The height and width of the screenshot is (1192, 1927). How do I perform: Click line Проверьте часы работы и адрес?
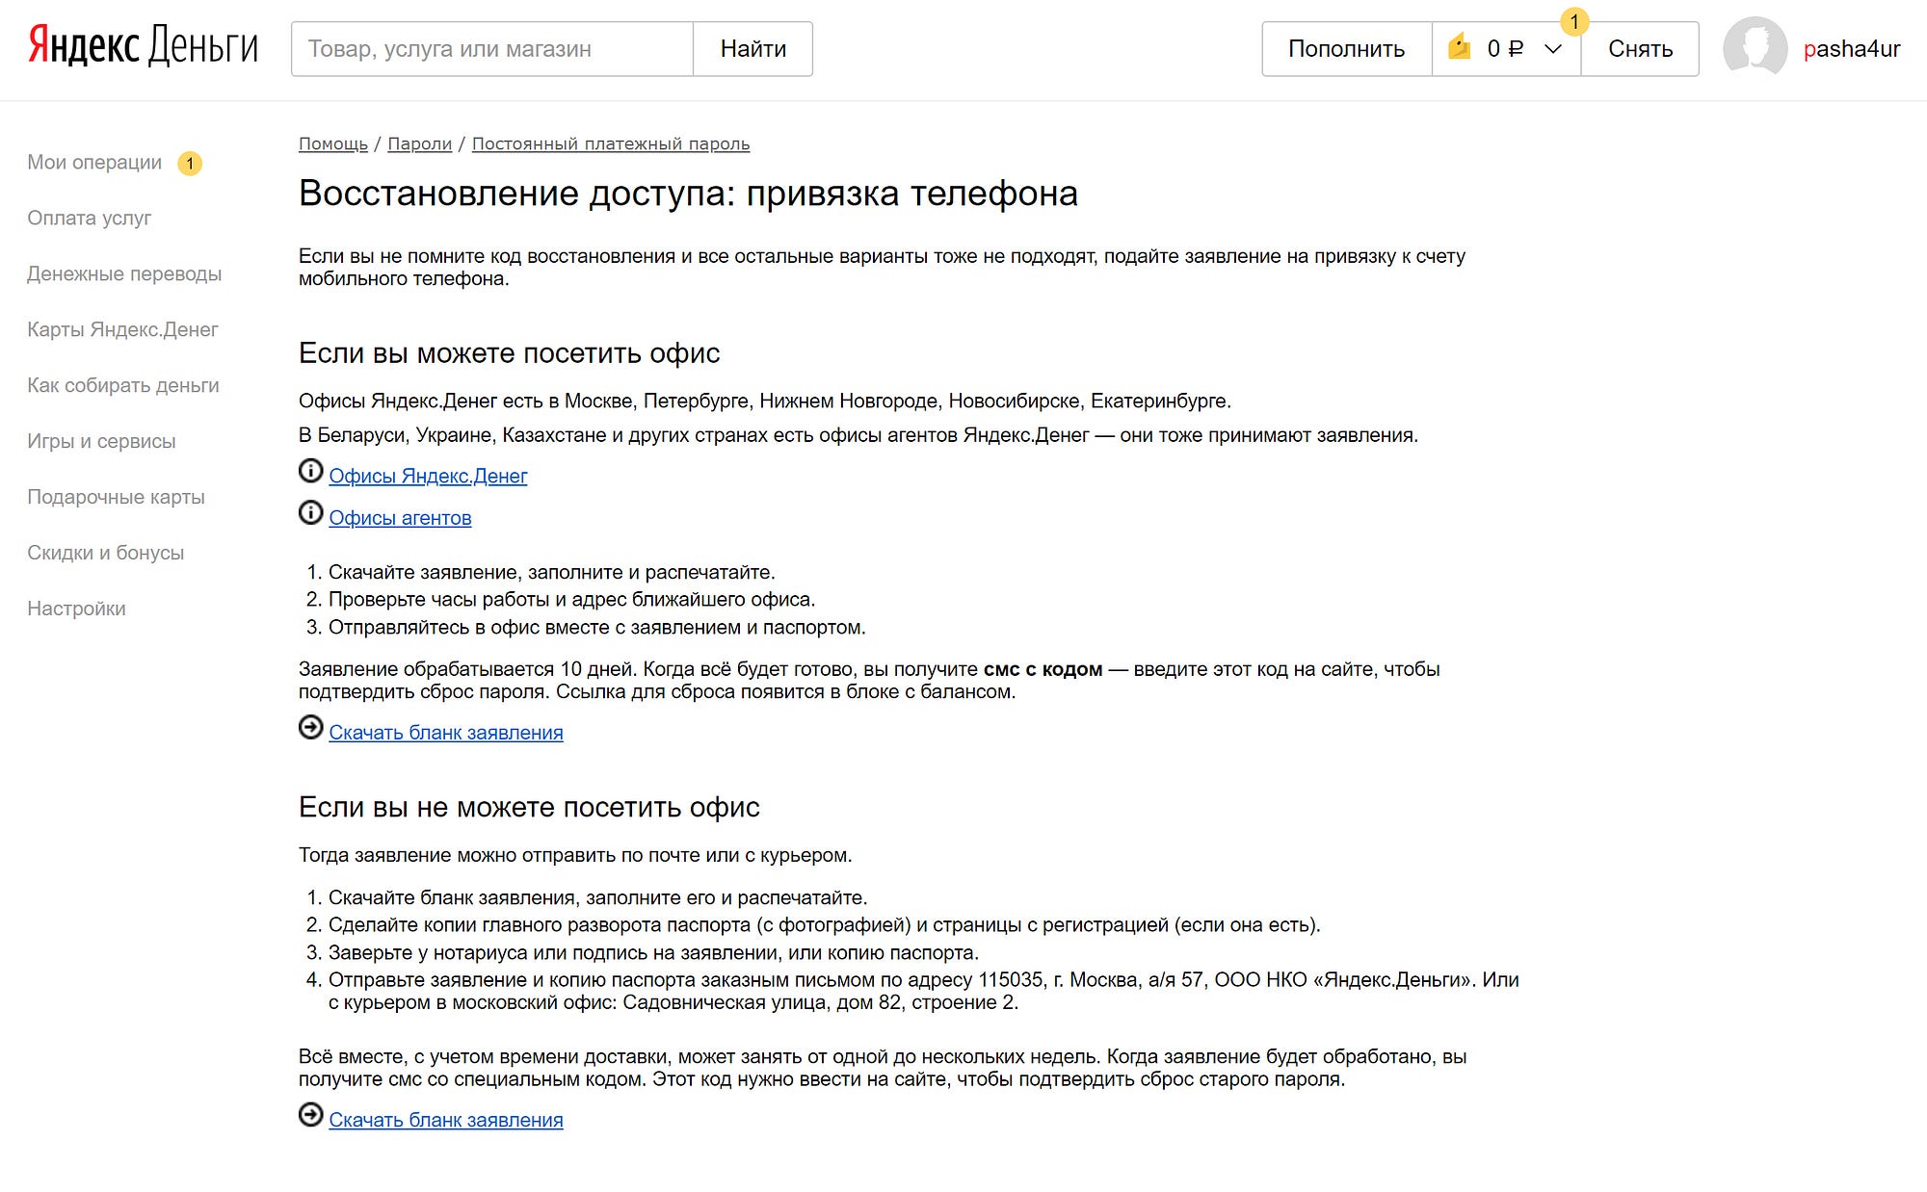(x=572, y=599)
